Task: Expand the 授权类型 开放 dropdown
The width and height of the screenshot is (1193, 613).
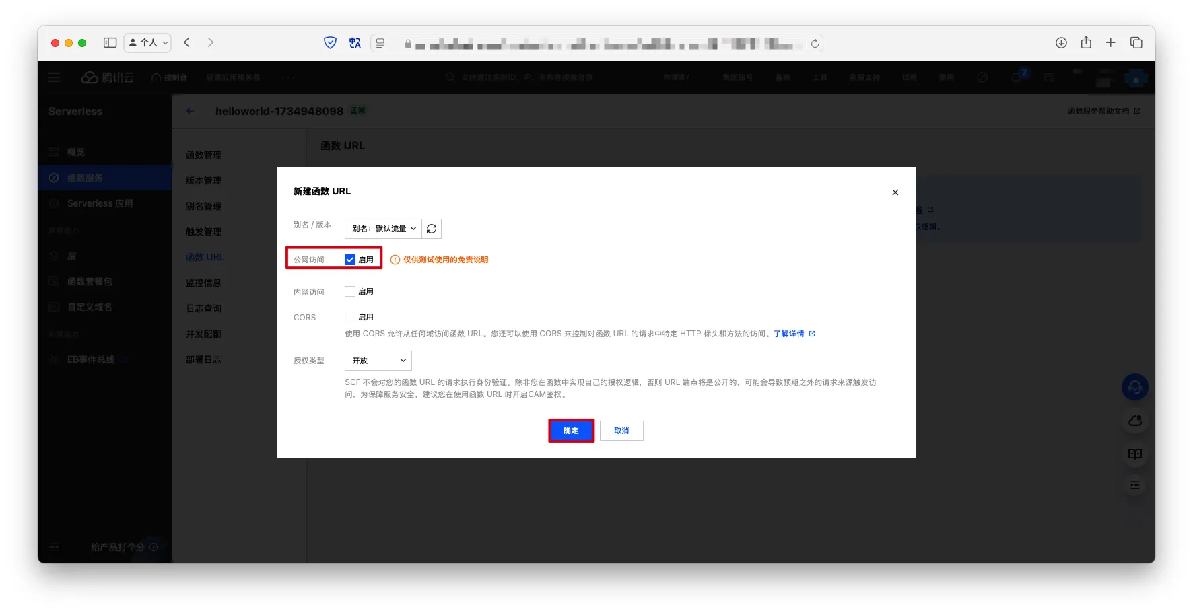Action: (378, 361)
